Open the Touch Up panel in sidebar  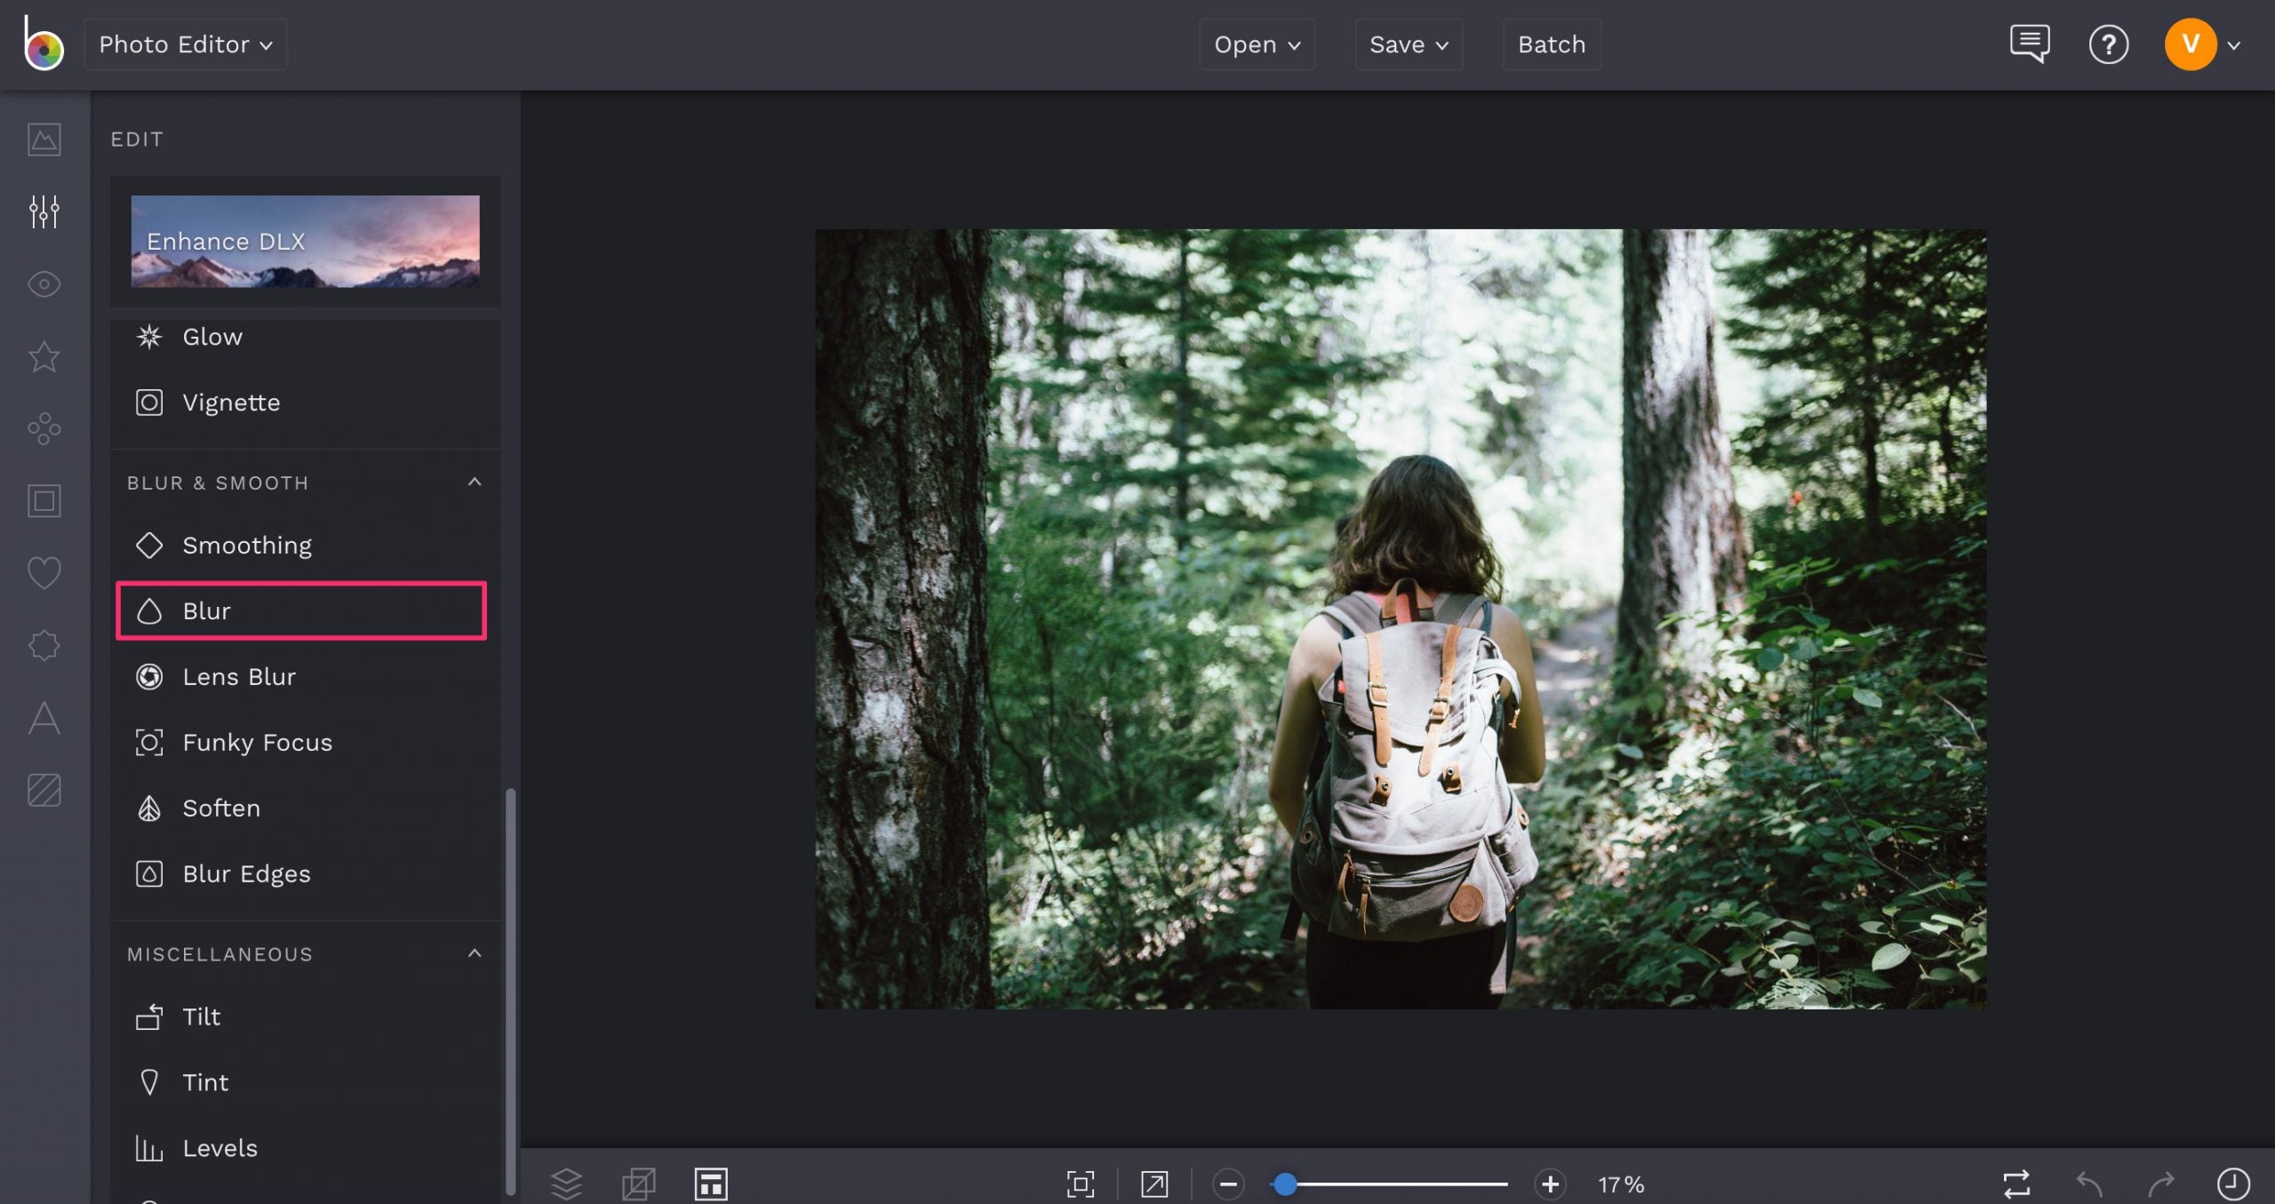click(x=43, y=284)
